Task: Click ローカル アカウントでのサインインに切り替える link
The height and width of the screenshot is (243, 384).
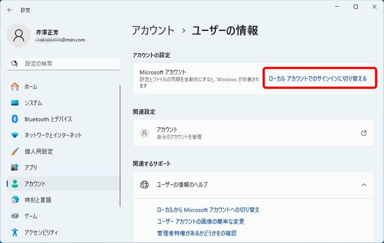Action: (318, 78)
